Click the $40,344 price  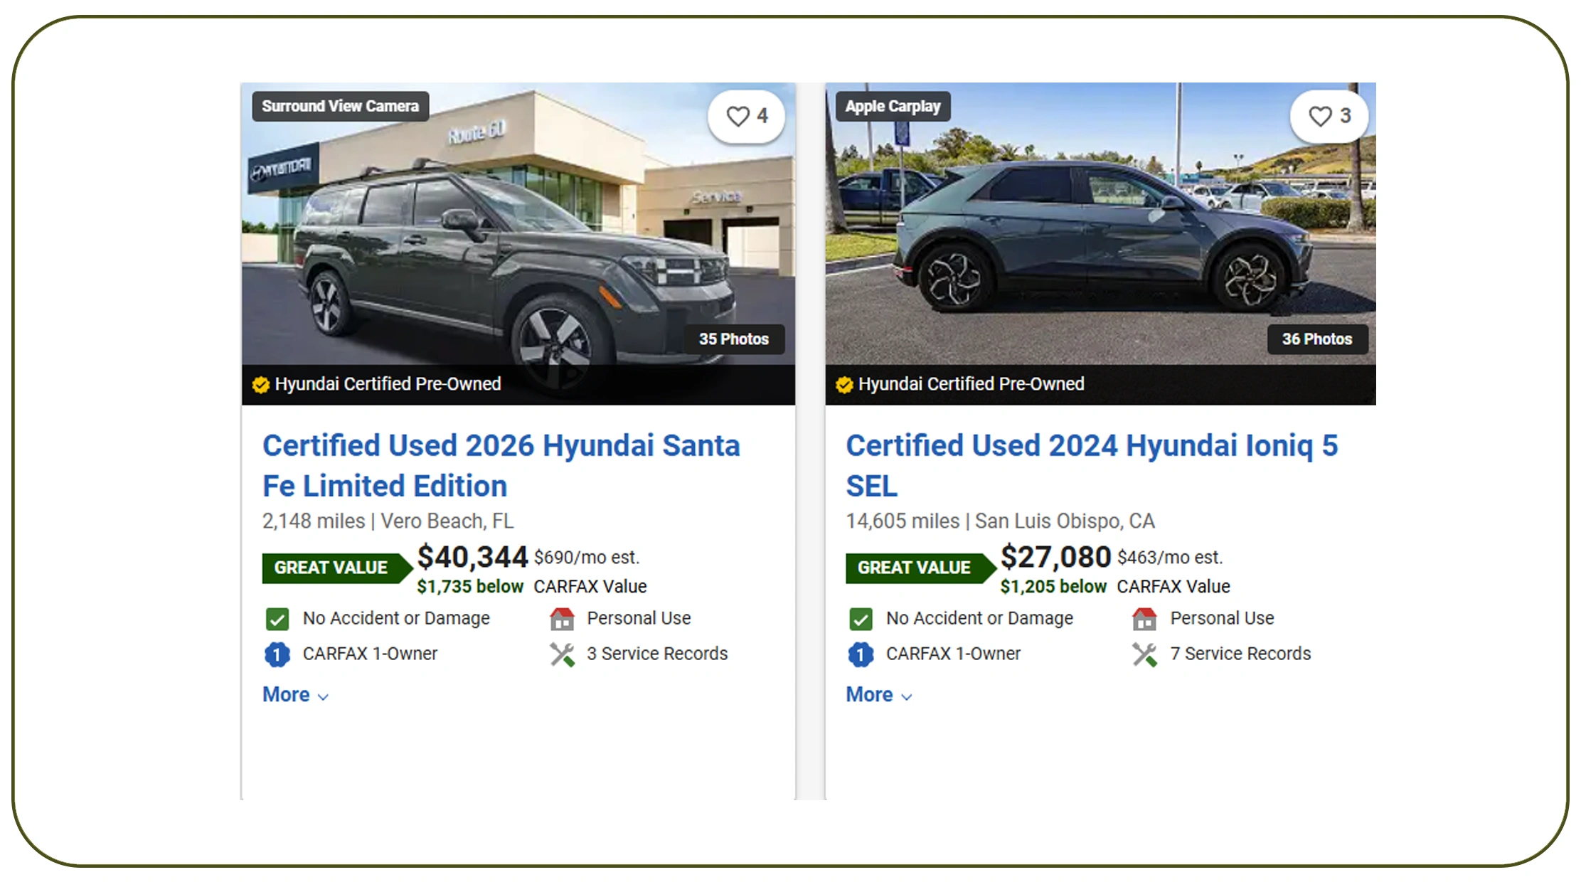472,557
